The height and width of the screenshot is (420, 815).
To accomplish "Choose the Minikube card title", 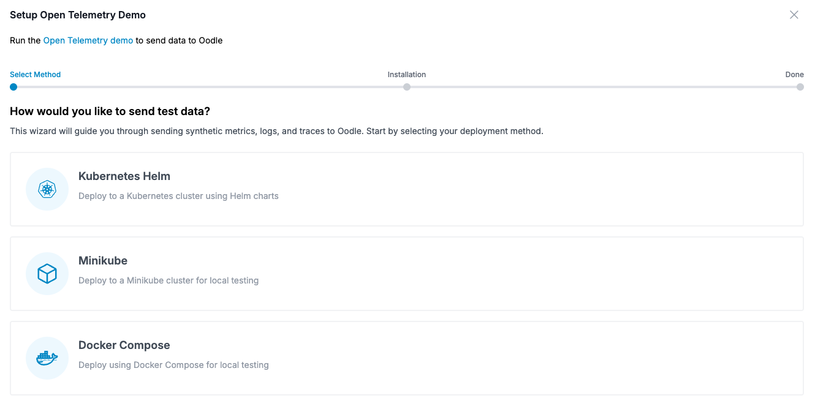I will click(103, 261).
